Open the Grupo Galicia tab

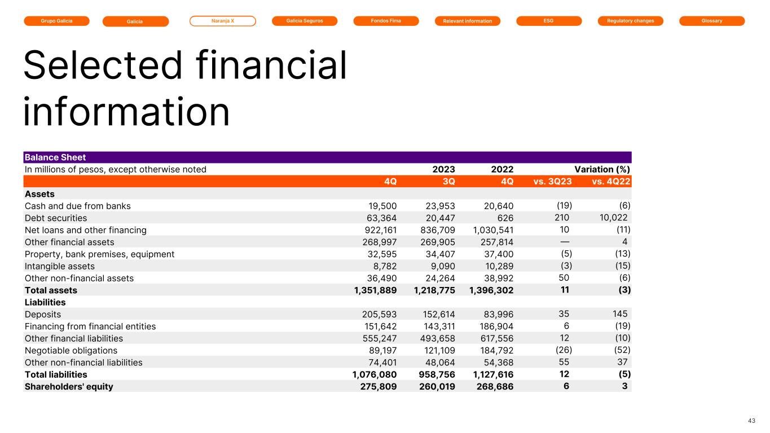click(x=56, y=21)
